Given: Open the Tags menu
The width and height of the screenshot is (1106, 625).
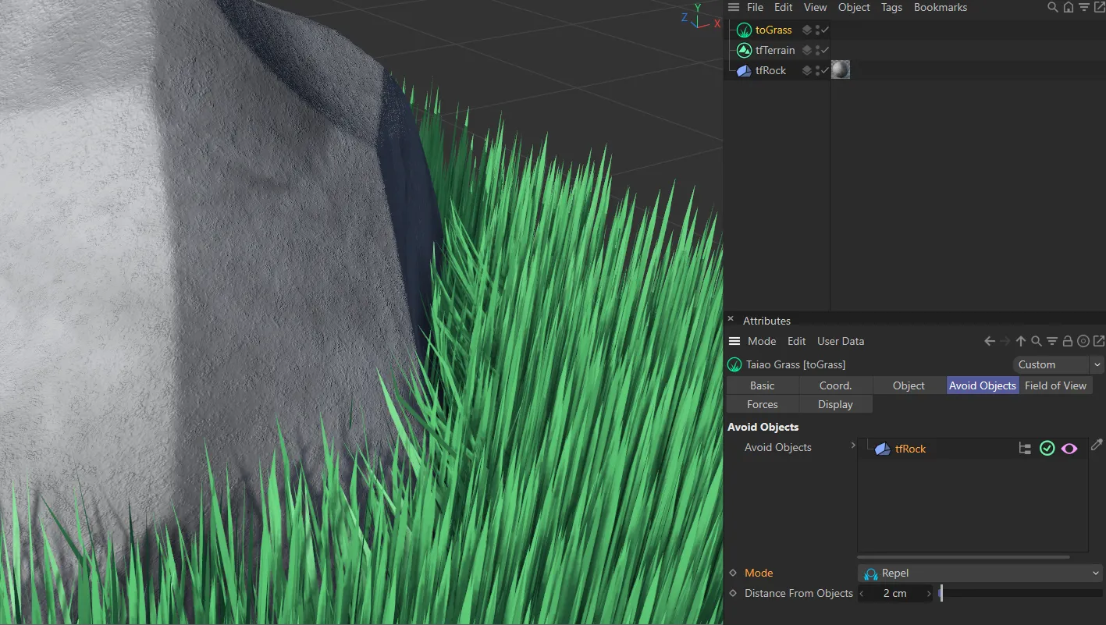Looking at the screenshot, I should [x=891, y=7].
